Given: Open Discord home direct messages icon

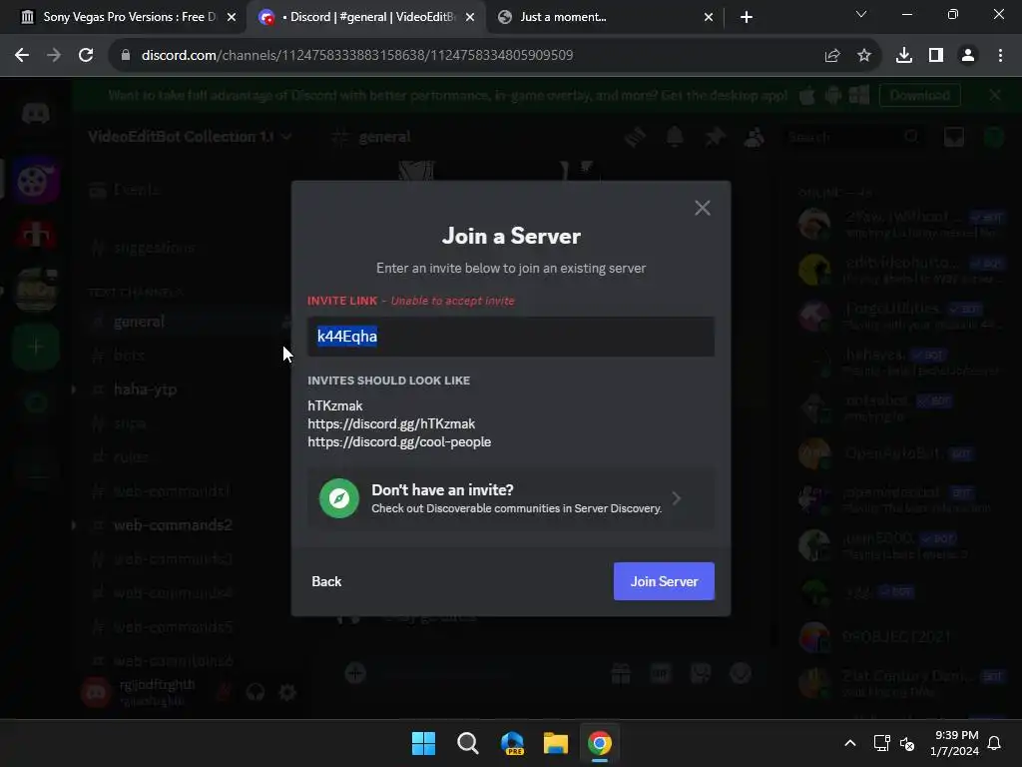Looking at the screenshot, I should click(35, 114).
